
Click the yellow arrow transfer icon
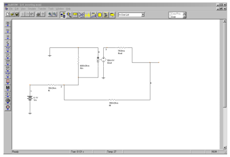click(x=112, y=15)
